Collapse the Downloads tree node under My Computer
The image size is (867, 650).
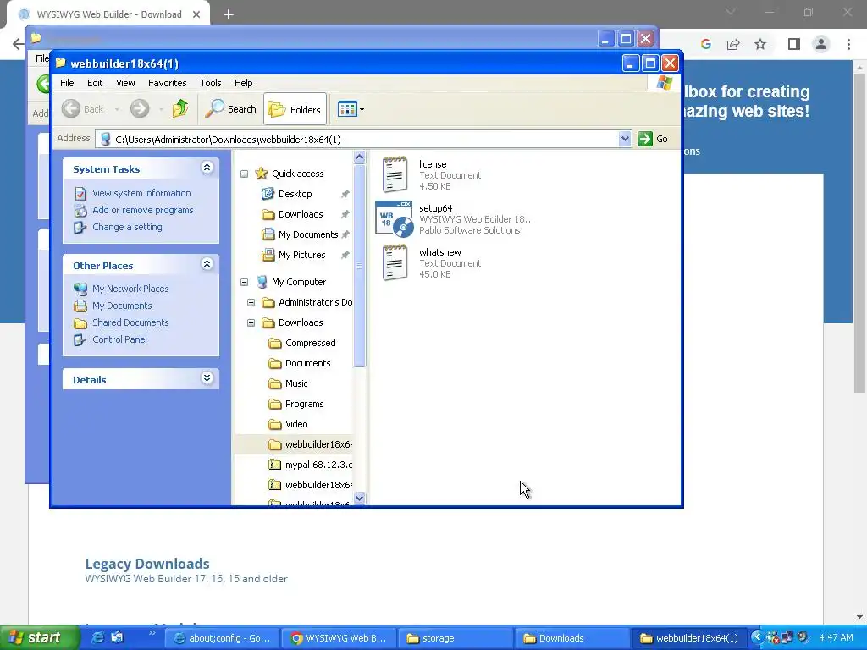point(251,322)
